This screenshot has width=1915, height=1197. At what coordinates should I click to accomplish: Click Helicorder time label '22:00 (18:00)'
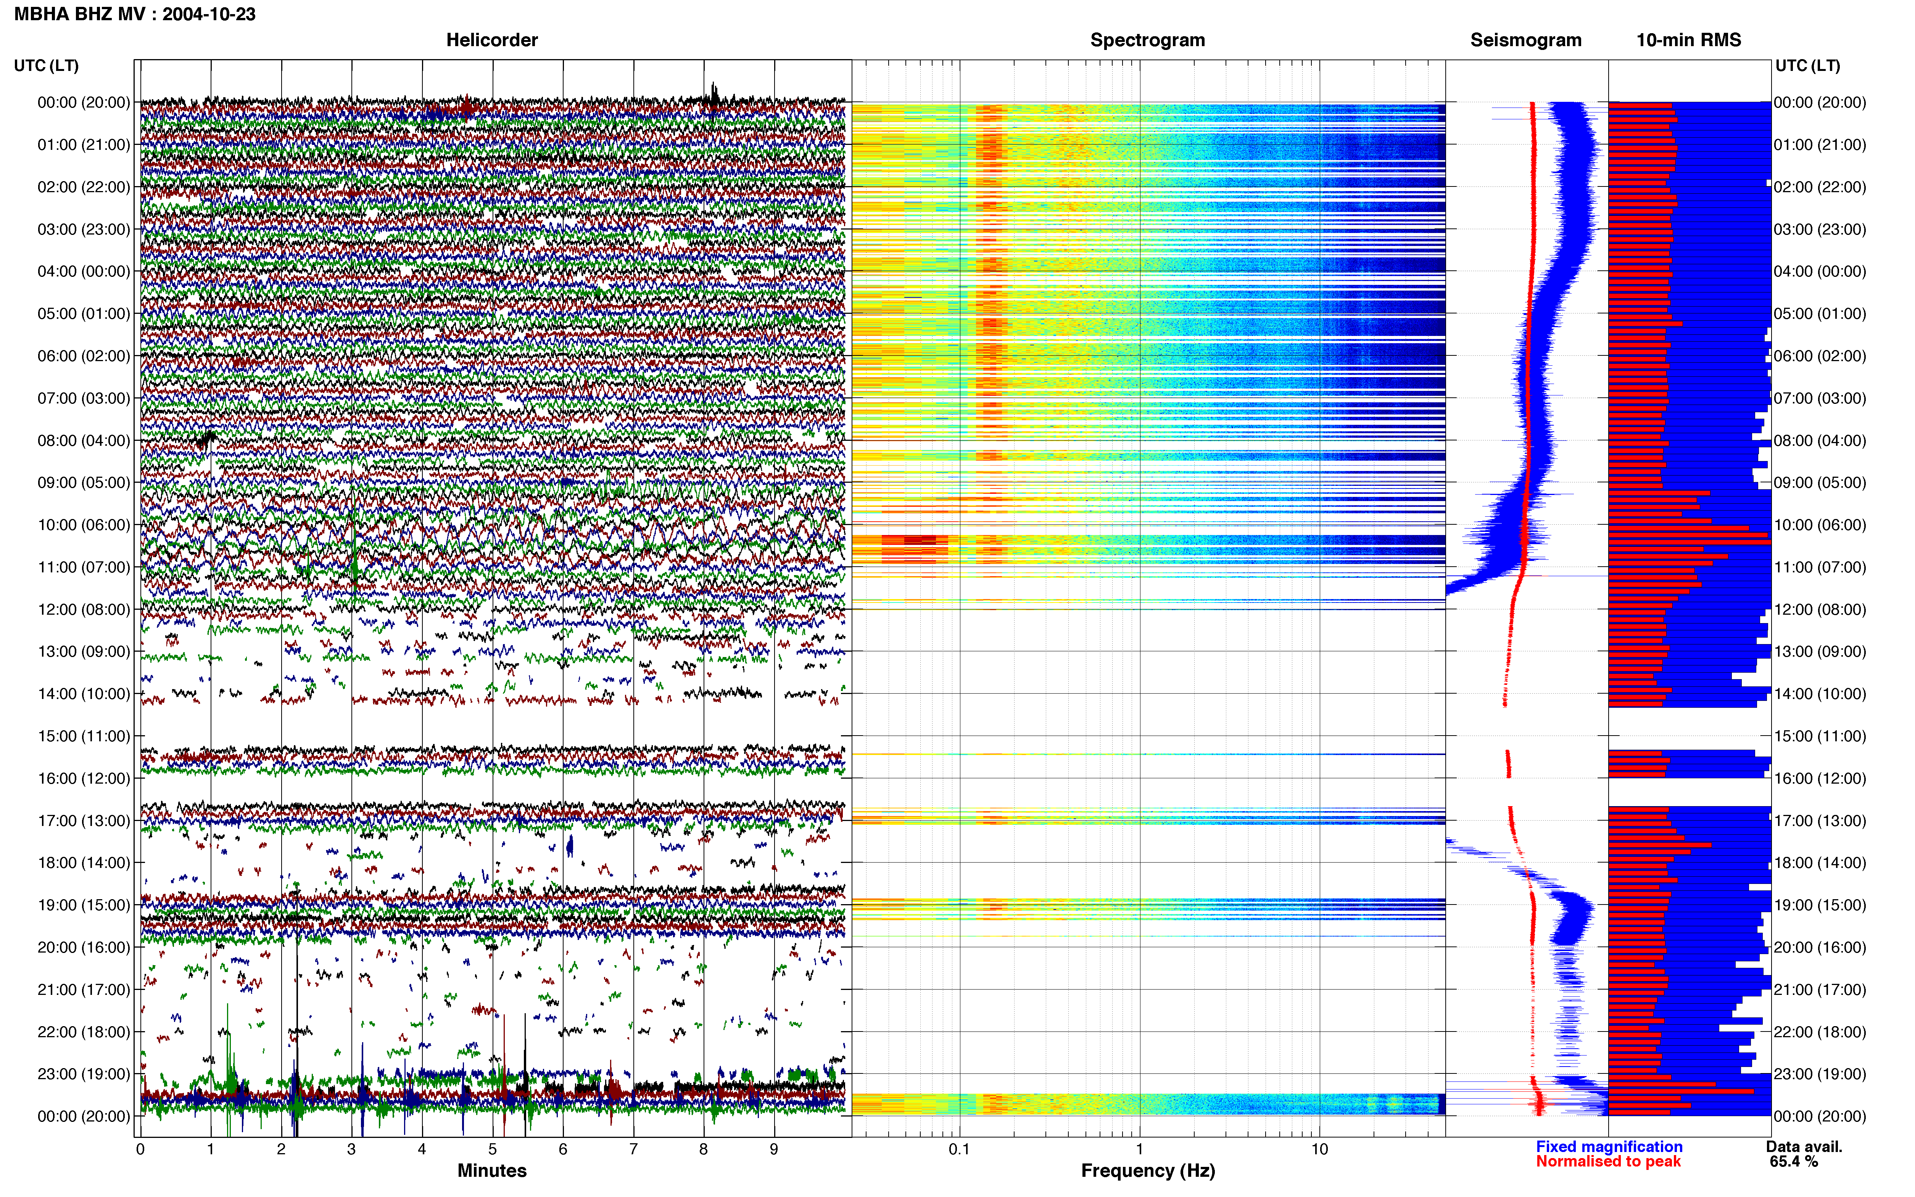[x=84, y=1032]
